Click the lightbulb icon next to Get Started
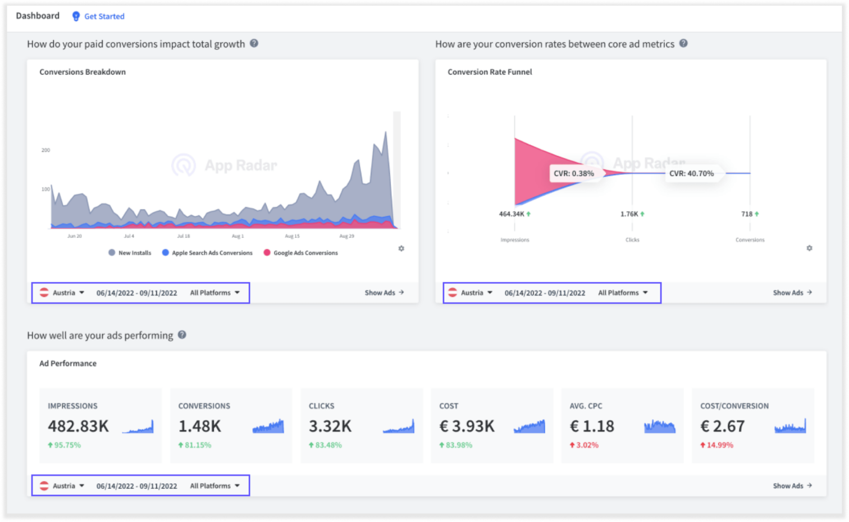849x522 pixels. [x=75, y=16]
